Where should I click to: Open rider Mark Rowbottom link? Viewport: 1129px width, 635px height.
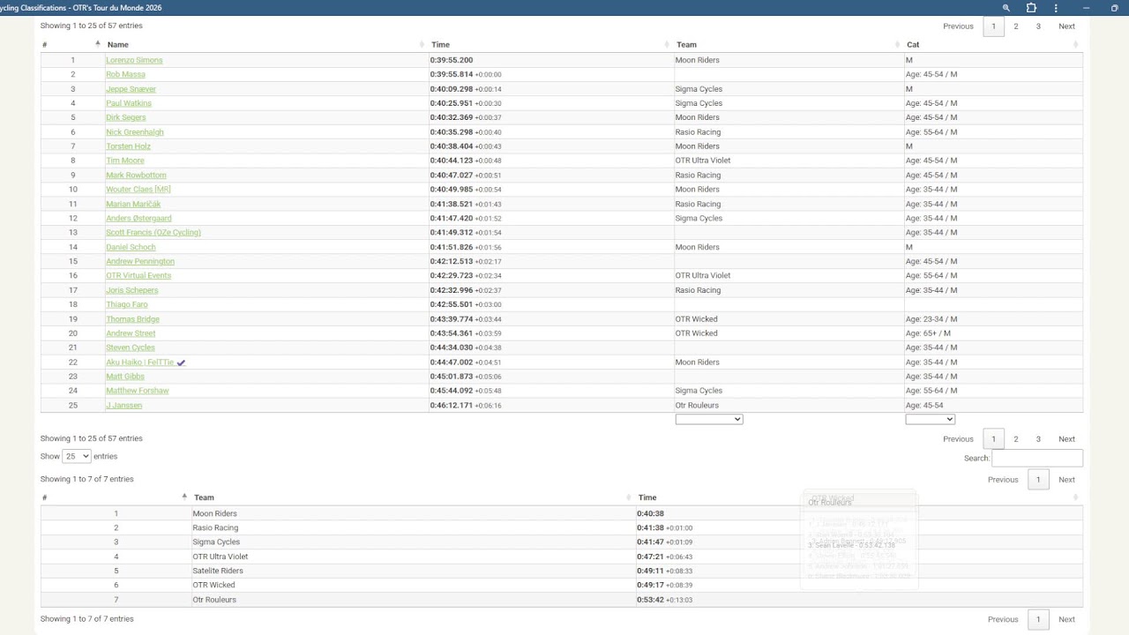136,176
